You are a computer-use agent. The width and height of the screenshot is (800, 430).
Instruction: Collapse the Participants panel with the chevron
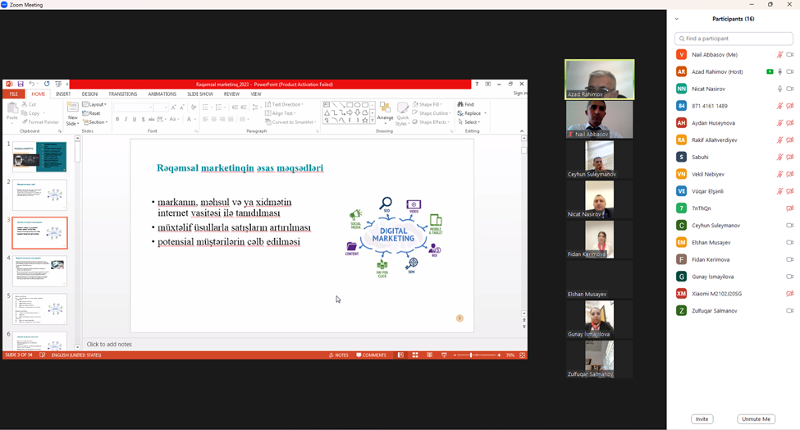pos(676,18)
